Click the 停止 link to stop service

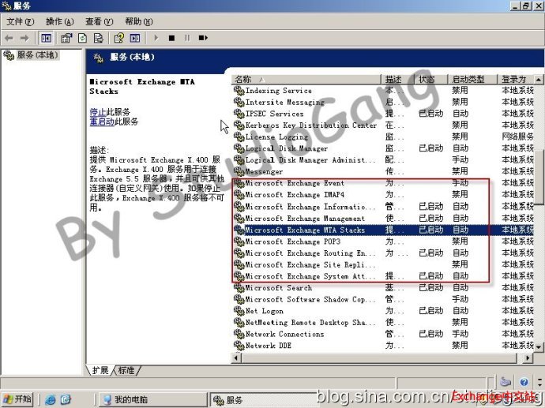tap(97, 112)
